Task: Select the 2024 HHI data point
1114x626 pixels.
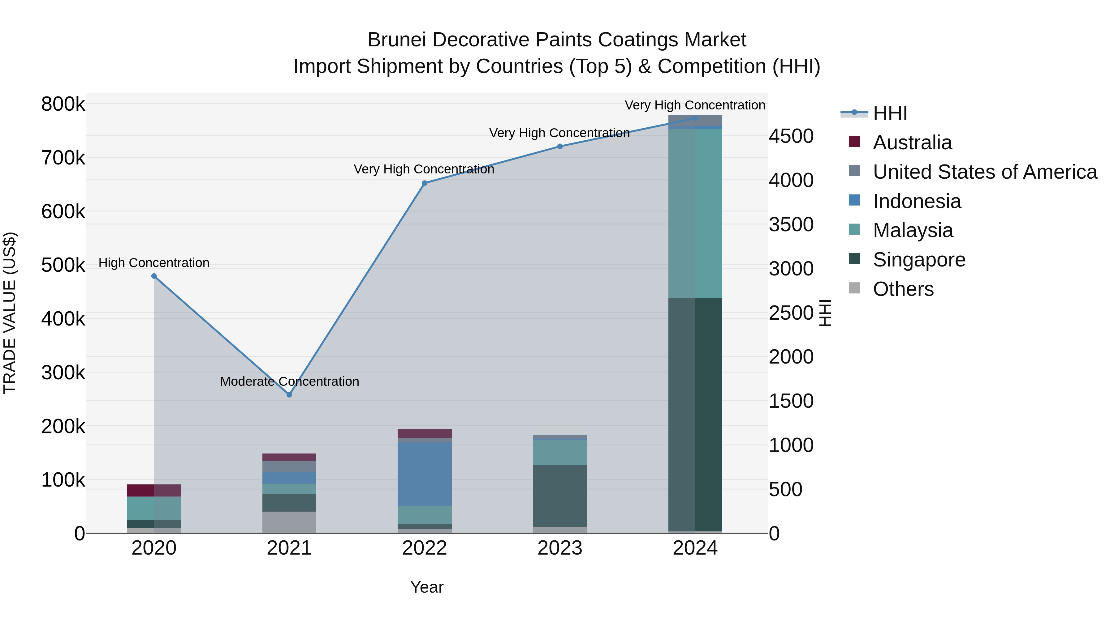Action: [x=695, y=118]
